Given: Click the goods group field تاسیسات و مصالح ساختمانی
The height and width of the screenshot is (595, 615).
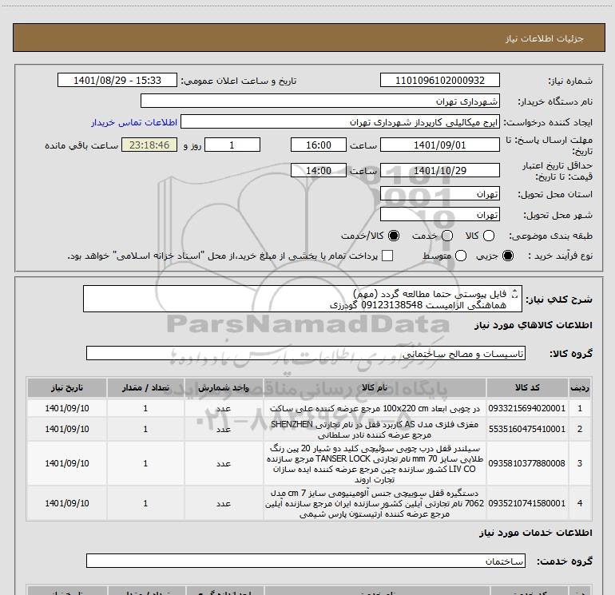Looking at the screenshot, I should click(x=306, y=353).
